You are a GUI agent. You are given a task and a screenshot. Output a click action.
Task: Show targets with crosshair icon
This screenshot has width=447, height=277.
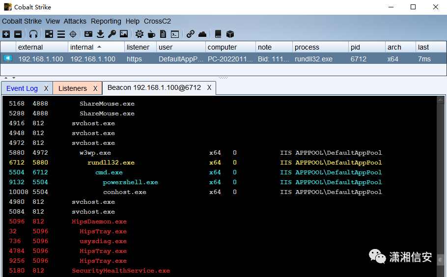[73, 34]
